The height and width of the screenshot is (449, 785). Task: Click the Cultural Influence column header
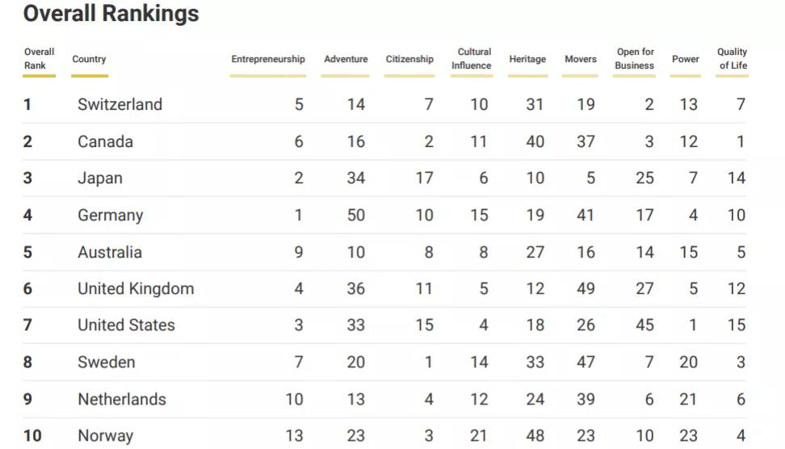point(472,59)
